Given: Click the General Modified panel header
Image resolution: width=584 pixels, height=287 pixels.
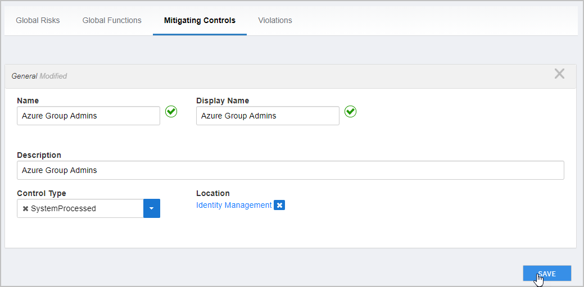Looking at the screenshot, I should pyautogui.click(x=225, y=76).
